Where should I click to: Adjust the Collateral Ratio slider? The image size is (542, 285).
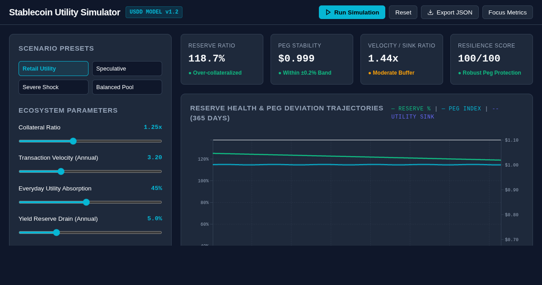click(90, 141)
